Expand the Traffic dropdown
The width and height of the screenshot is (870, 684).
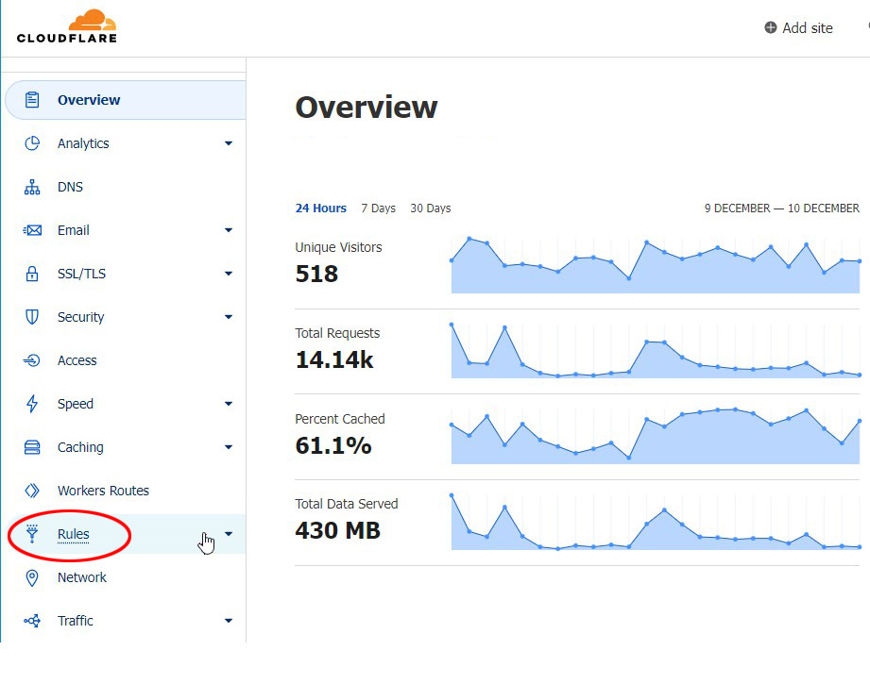click(x=228, y=621)
